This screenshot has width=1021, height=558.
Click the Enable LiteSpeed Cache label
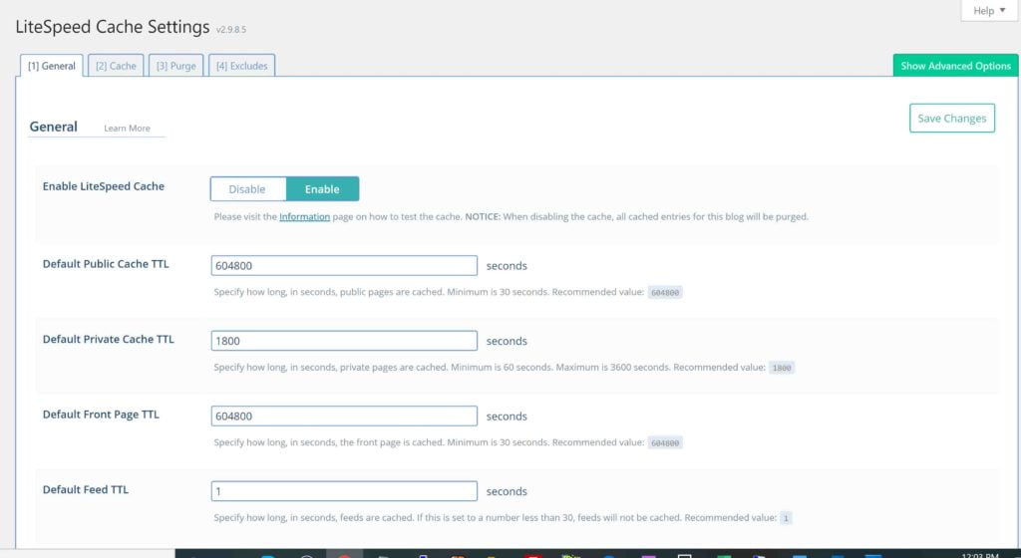point(104,186)
